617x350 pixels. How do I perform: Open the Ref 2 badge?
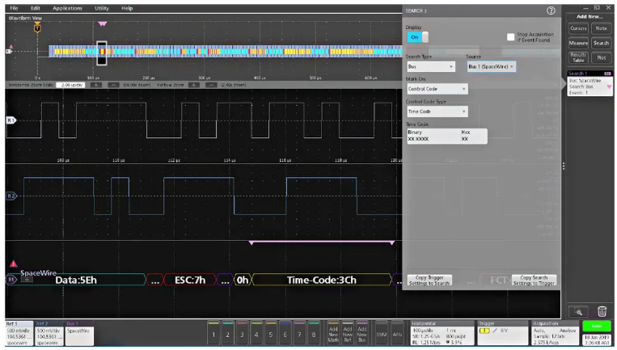[x=49, y=334]
